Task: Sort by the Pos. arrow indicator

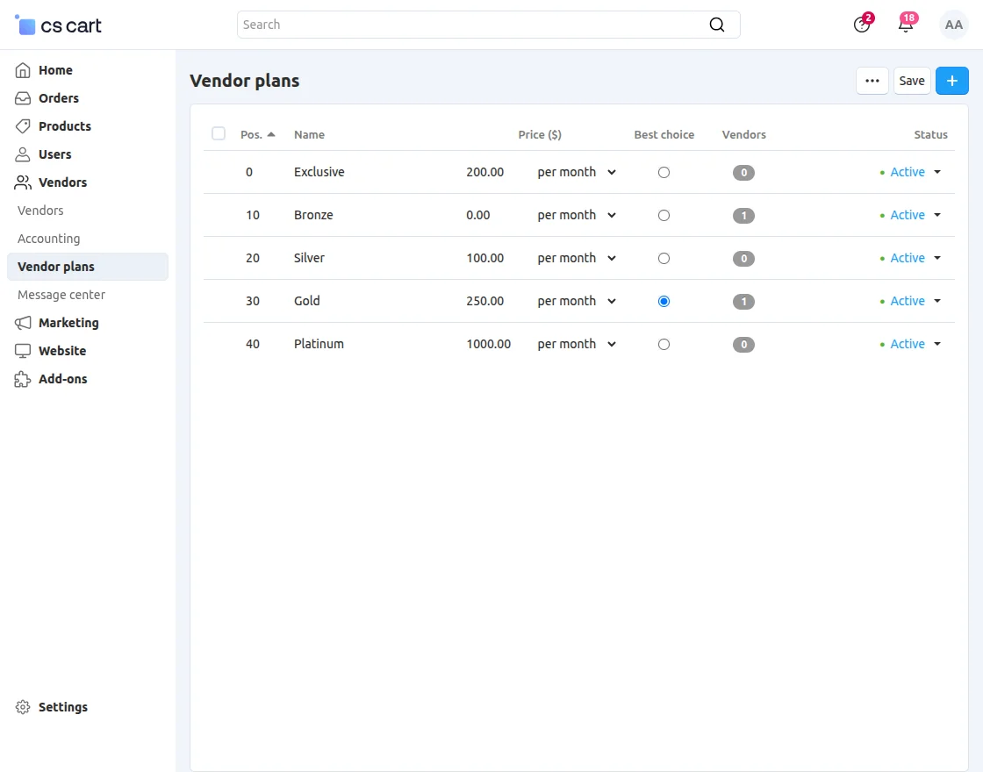Action: point(271,134)
